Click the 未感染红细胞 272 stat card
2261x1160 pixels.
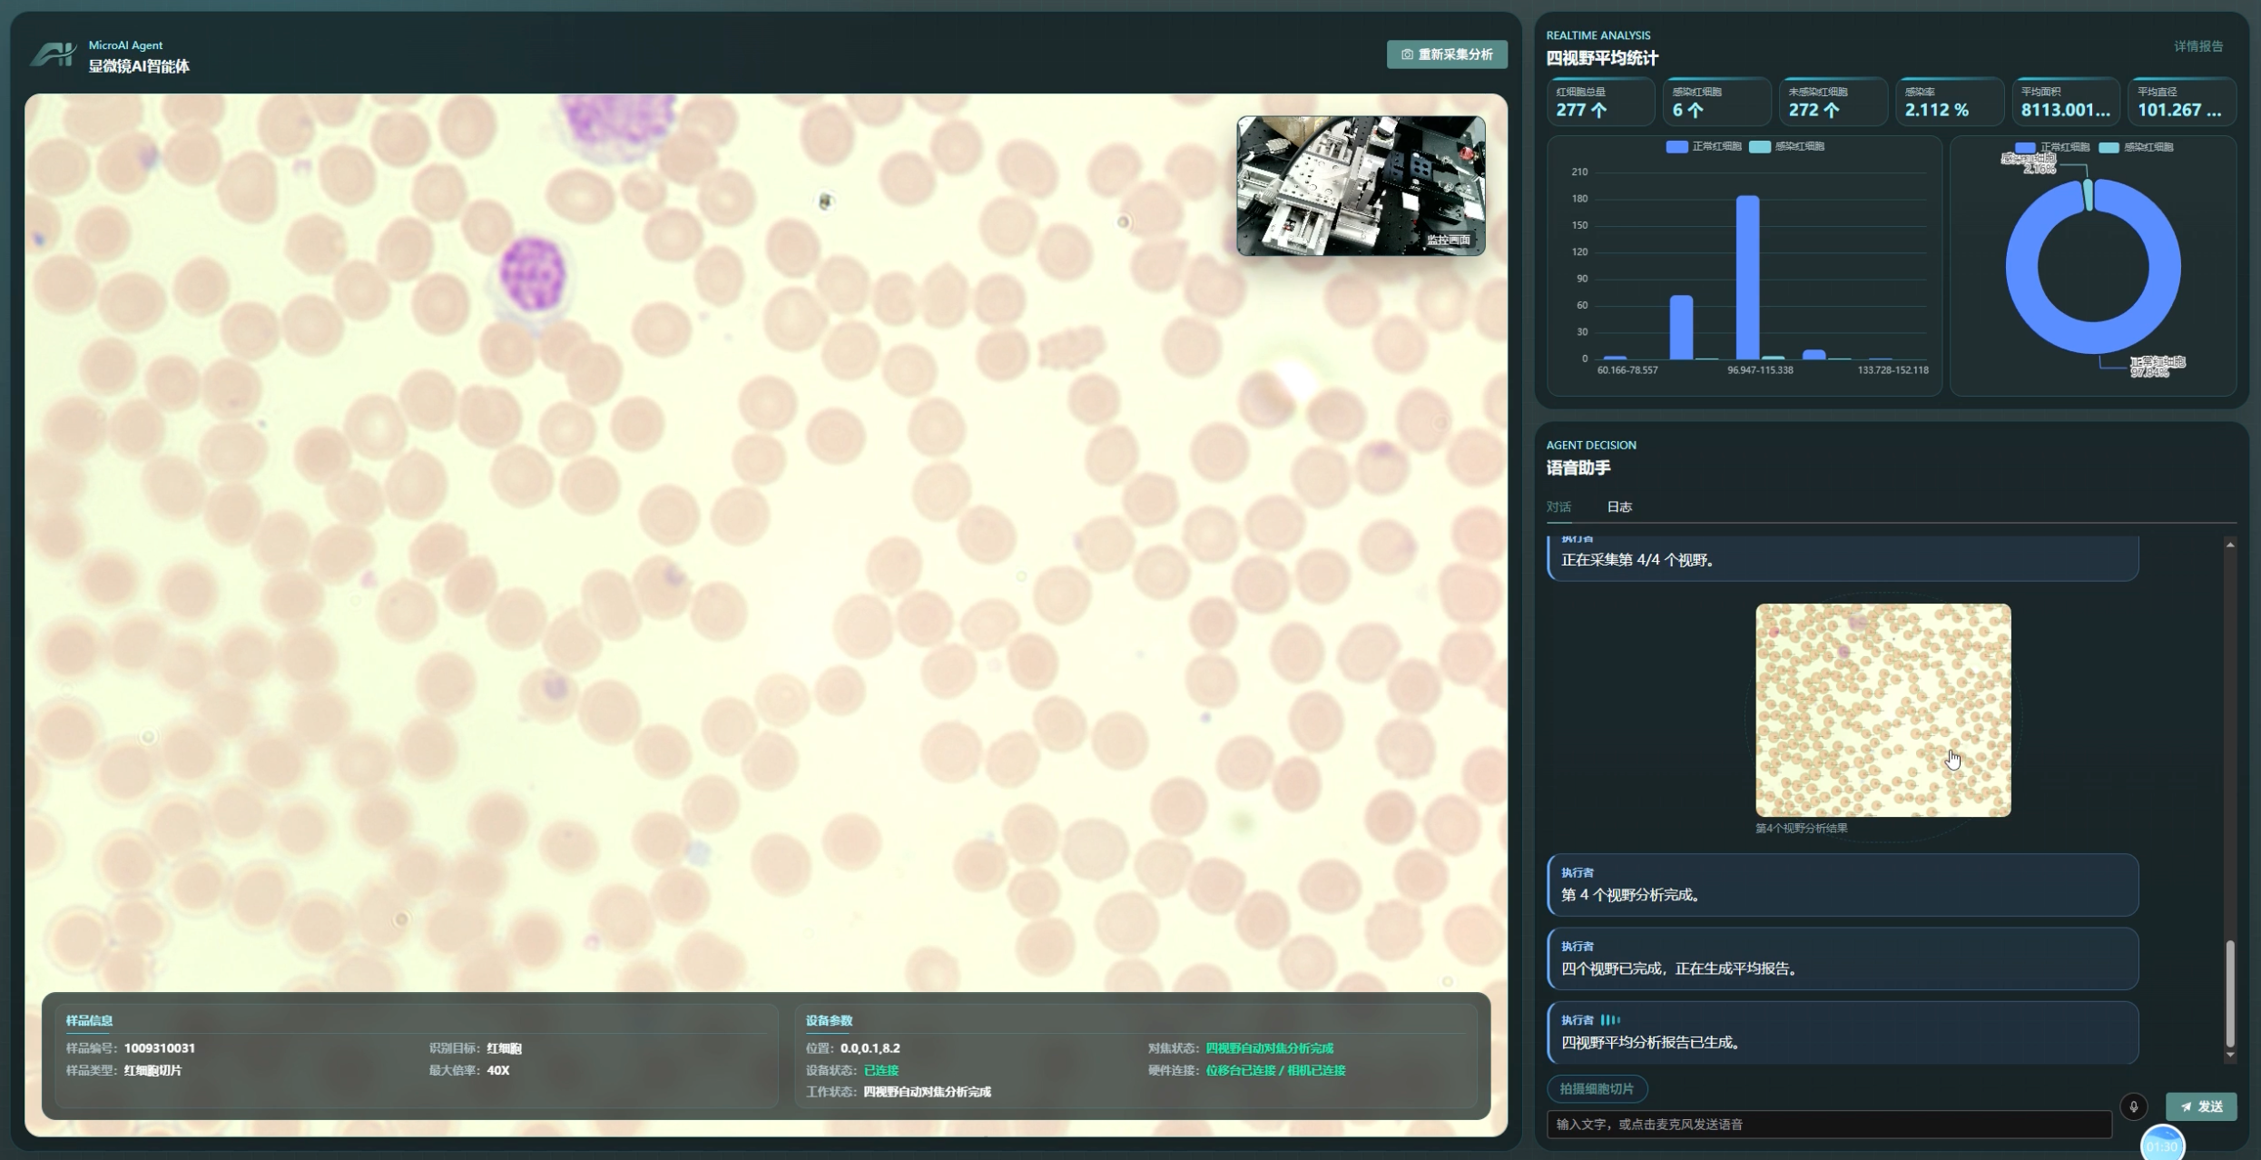point(1832,102)
